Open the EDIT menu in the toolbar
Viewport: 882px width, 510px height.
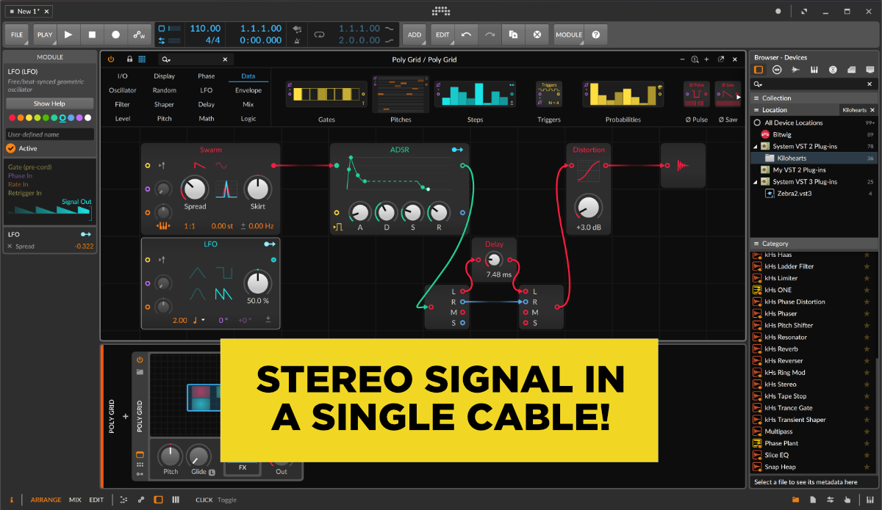click(442, 34)
